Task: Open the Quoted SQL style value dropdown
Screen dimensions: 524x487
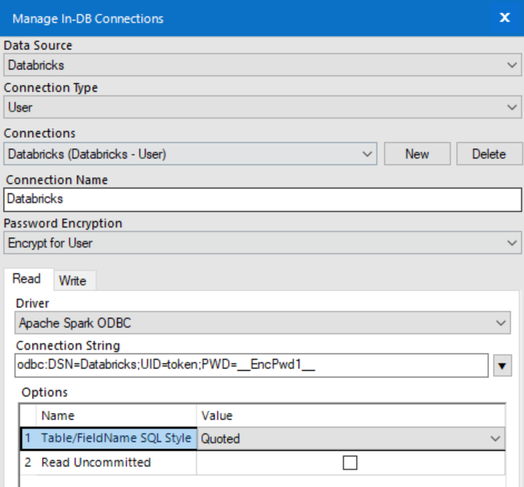Action: pyautogui.click(x=351, y=439)
